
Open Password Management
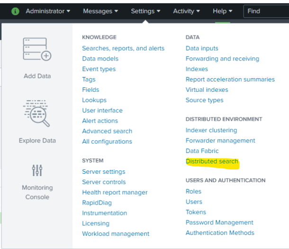tap(219, 222)
